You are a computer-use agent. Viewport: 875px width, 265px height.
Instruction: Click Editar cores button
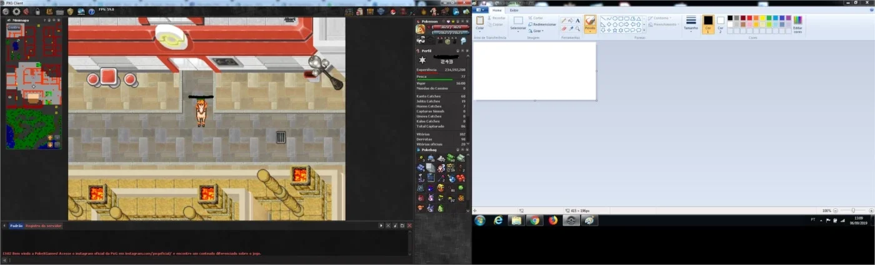pyautogui.click(x=797, y=24)
